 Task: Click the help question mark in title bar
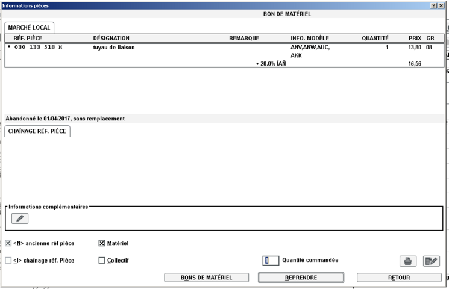click(x=434, y=5)
